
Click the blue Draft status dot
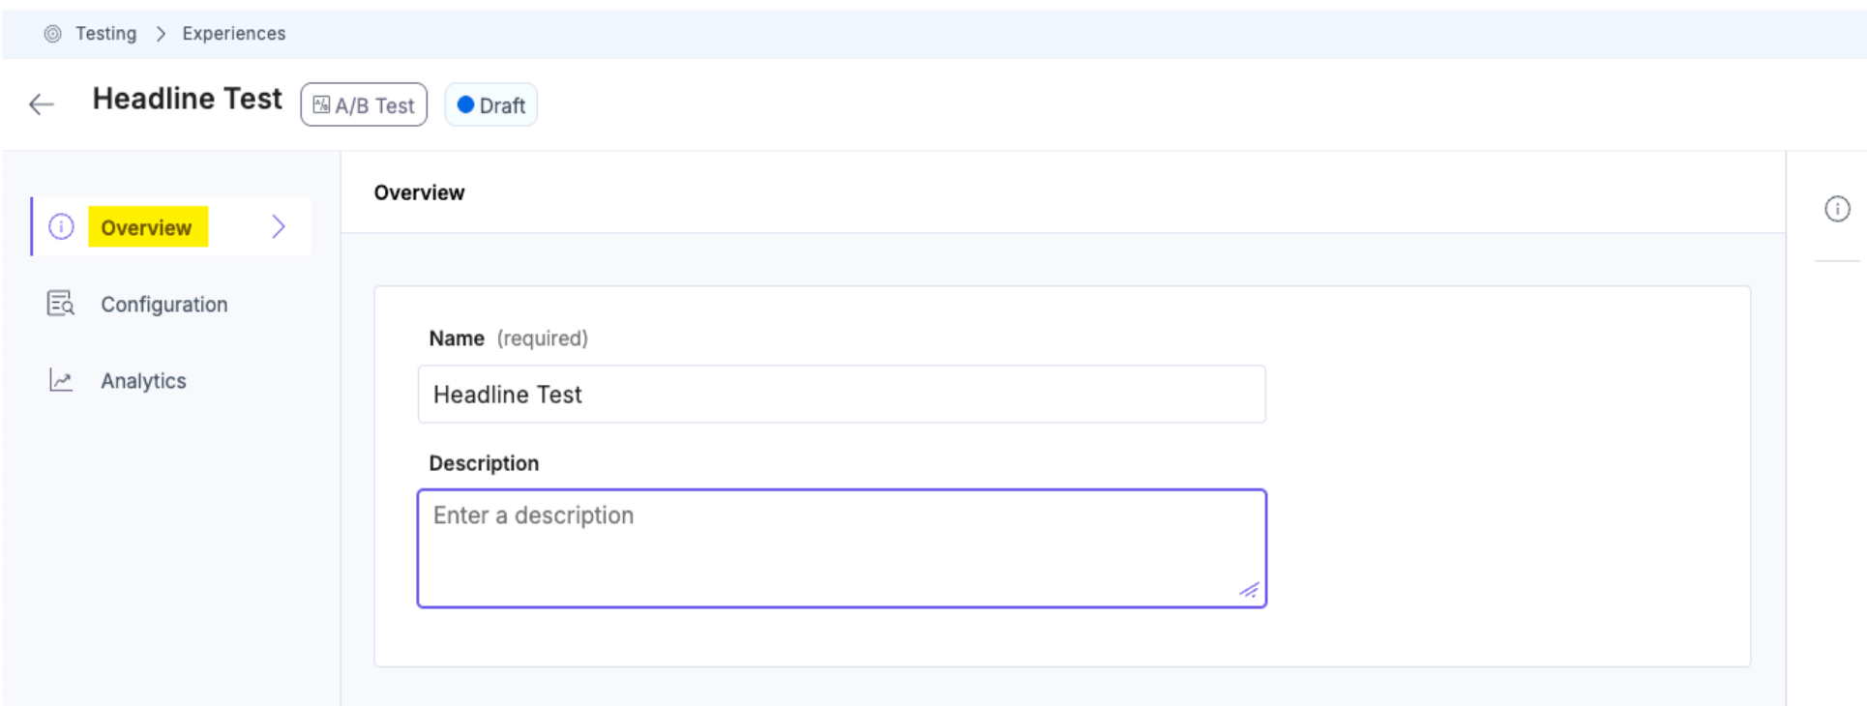(x=465, y=104)
